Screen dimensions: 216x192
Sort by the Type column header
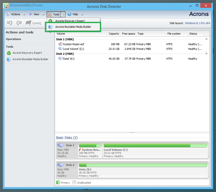coord(151,34)
